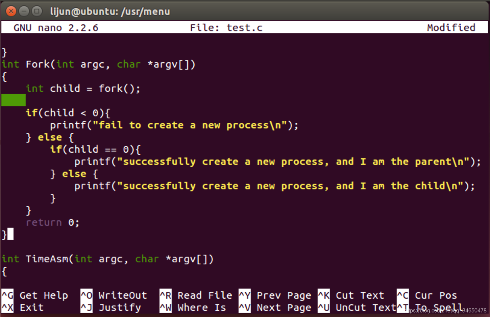This screenshot has height=317, width=490.
Task: Click the ^C Cur Pos shortcut
Action: 427,295
